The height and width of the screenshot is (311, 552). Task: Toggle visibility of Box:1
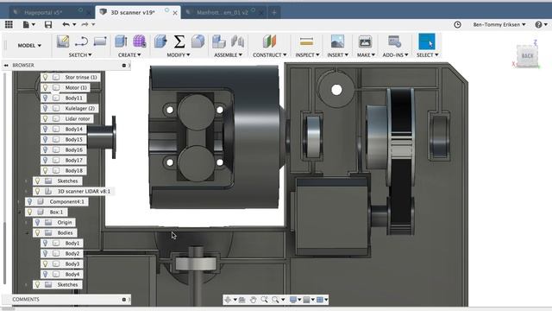pyautogui.click(x=29, y=212)
